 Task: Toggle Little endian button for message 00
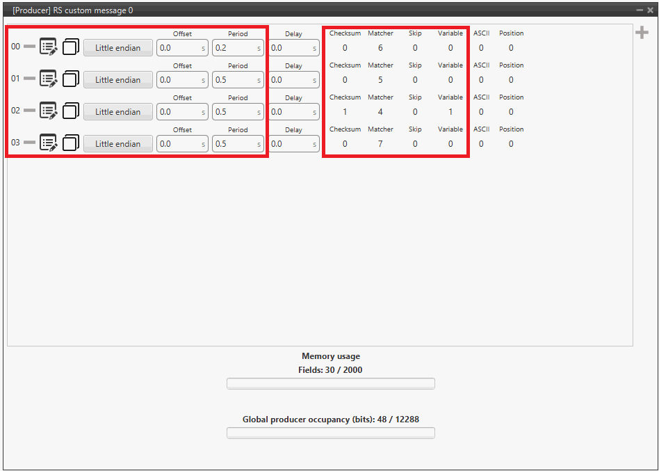point(118,48)
